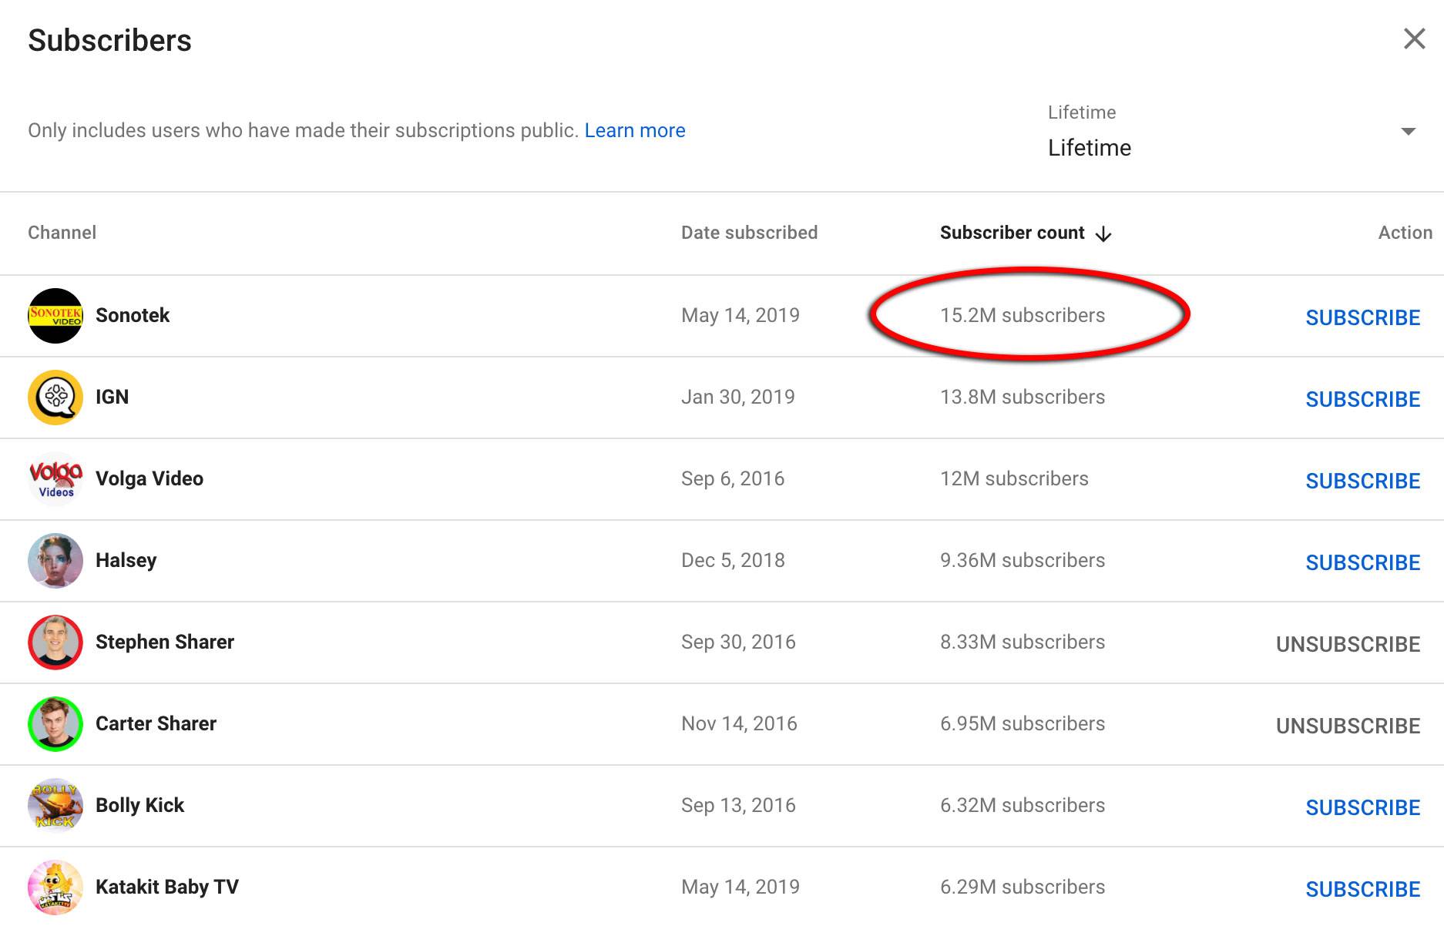This screenshot has width=1444, height=926.
Task: Close the Subscribers dialog
Action: pos(1414,39)
